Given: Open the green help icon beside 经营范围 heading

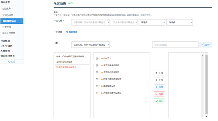Looking at the screenshot, I should [x=71, y=3].
